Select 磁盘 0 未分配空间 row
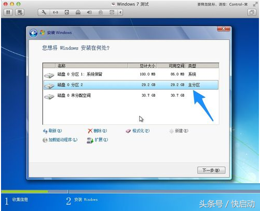The image size is (260, 211). pyautogui.click(x=131, y=95)
